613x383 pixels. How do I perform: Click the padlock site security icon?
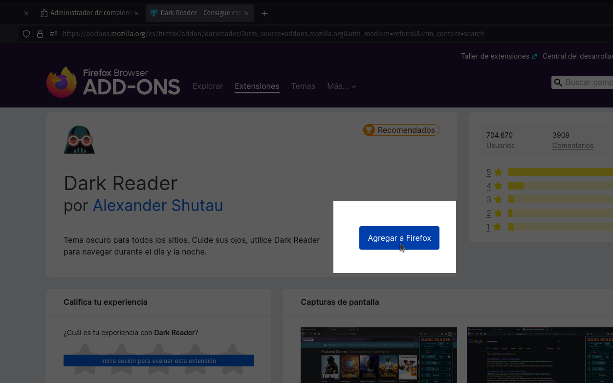40,34
